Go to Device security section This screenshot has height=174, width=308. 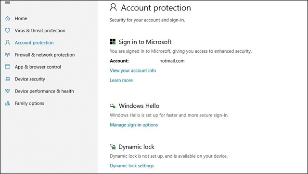(x=30, y=79)
